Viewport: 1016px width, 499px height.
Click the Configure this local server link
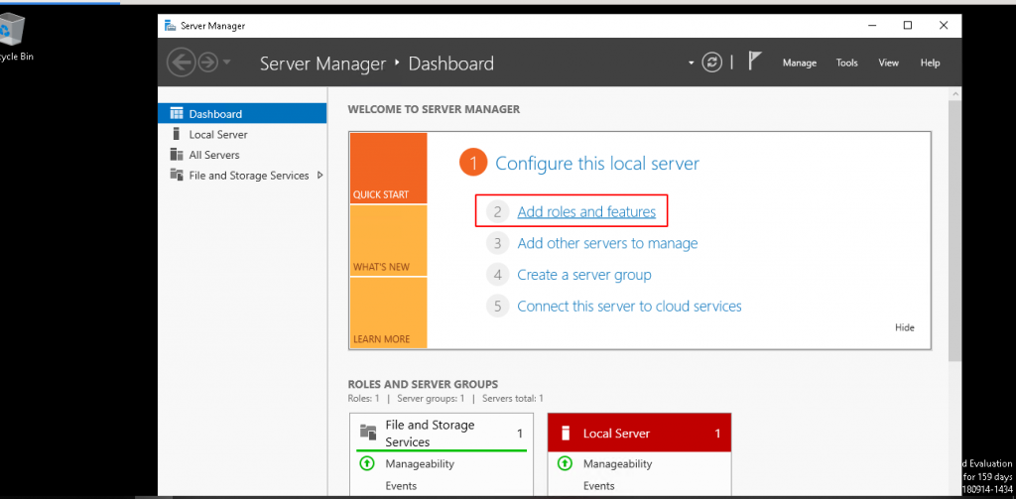(x=596, y=164)
